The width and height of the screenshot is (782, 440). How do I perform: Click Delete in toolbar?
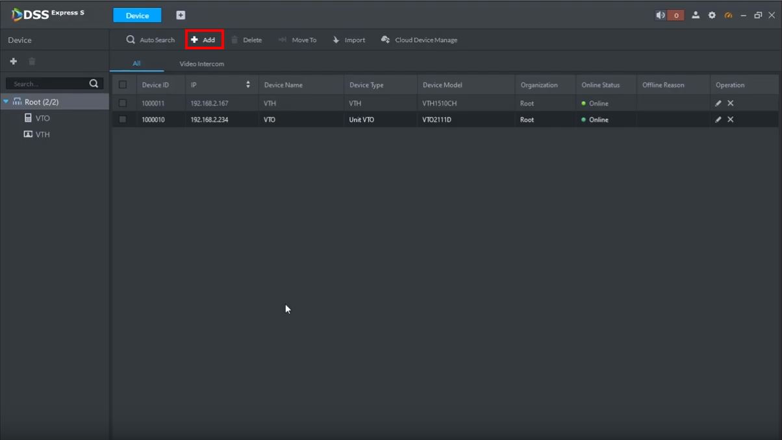[x=246, y=40]
